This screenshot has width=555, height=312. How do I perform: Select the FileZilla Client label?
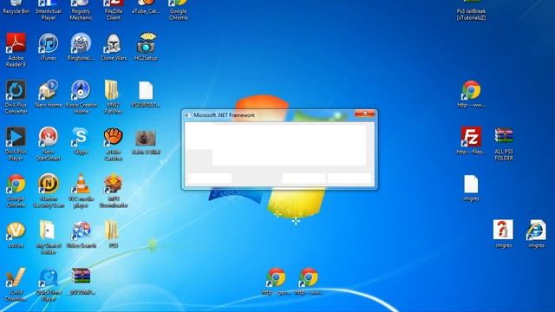point(114,14)
